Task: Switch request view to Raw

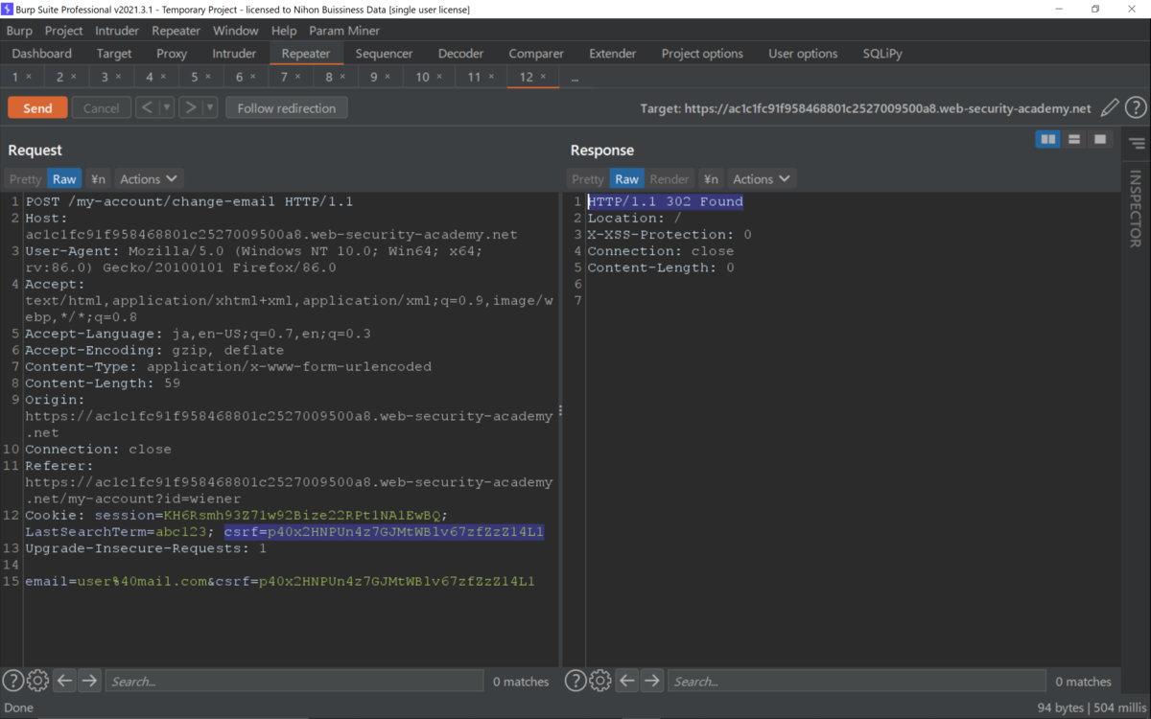Action: click(64, 179)
